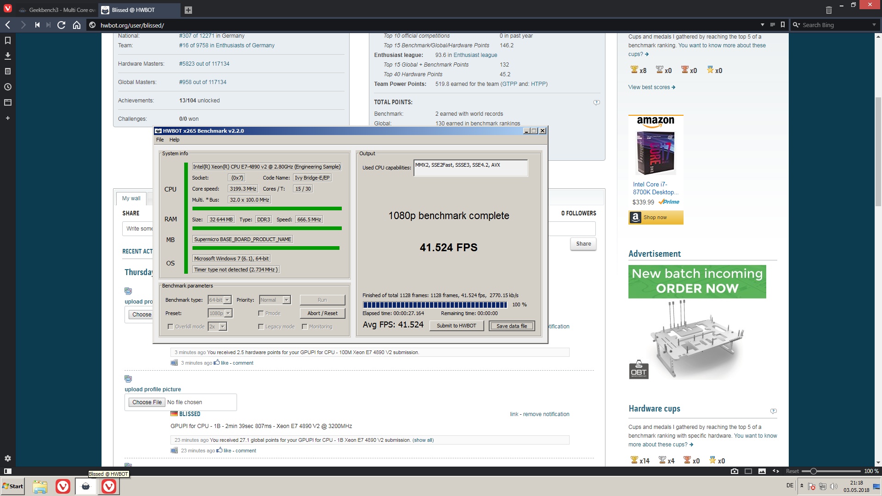Open a new tab with the plus button
Viewport: 882px width, 496px height.
188,10
